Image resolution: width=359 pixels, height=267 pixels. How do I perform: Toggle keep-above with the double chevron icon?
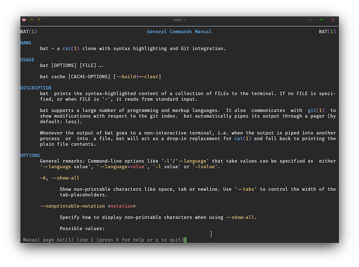click(31, 20)
